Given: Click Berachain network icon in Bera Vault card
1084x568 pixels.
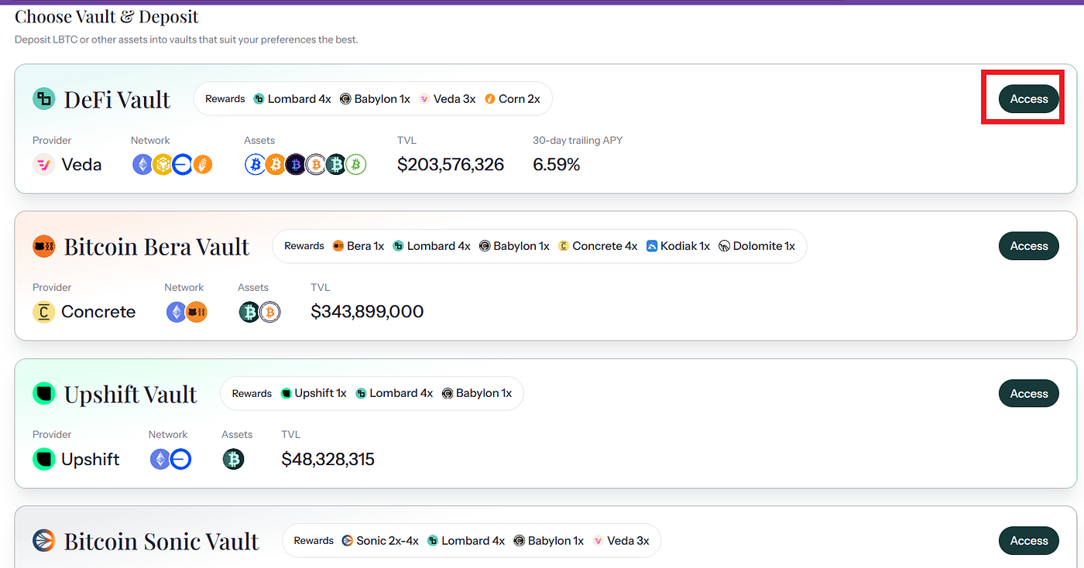Looking at the screenshot, I should (x=197, y=312).
